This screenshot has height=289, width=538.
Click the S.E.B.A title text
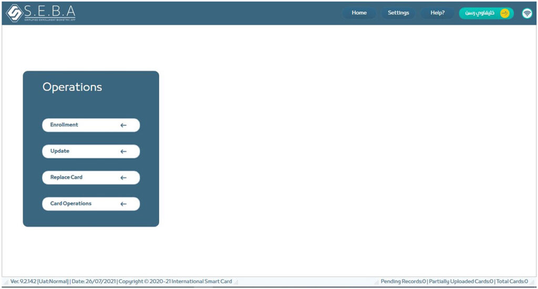[x=50, y=12]
